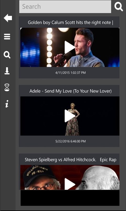
Task: Open the Adele - Send My Love title
Action: [70, 91]
